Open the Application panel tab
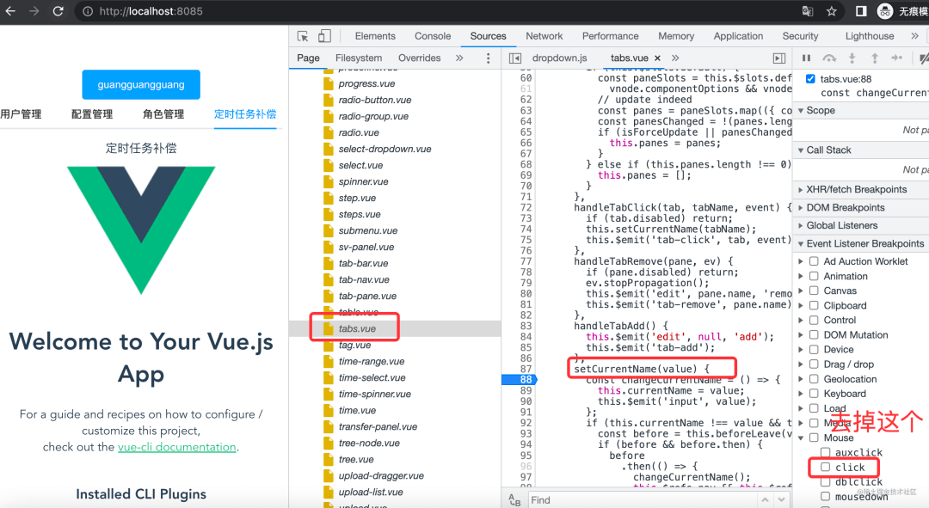The height and width of the screenshot is (508, 929). click(738, 36)
